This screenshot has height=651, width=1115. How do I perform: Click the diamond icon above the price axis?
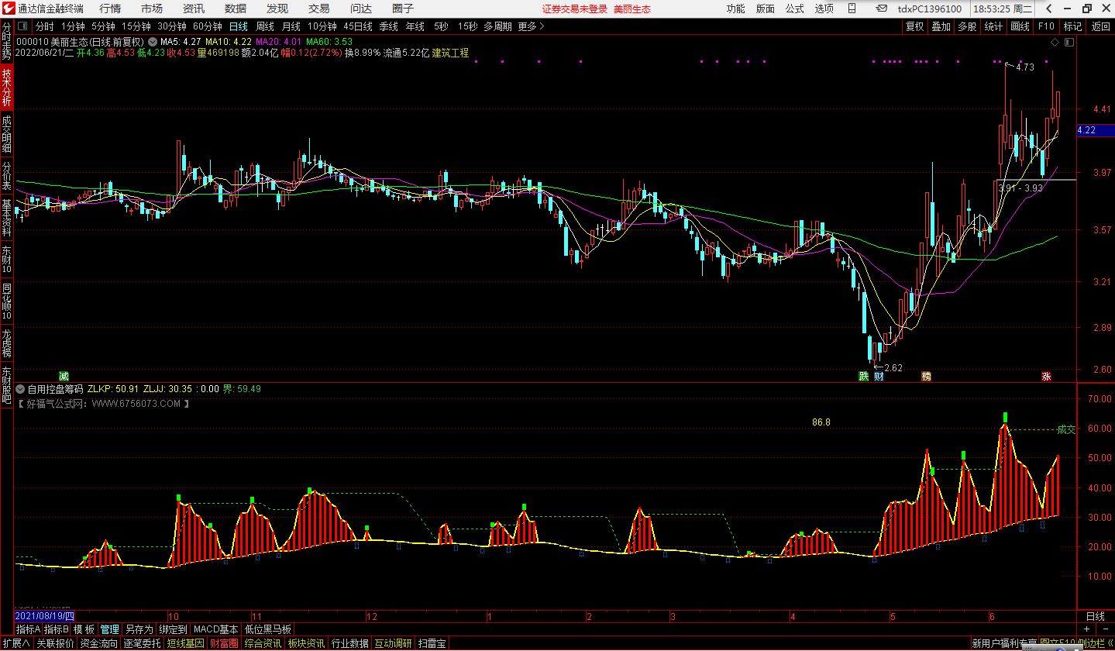pyautogui.click(x=1055, y=41)
